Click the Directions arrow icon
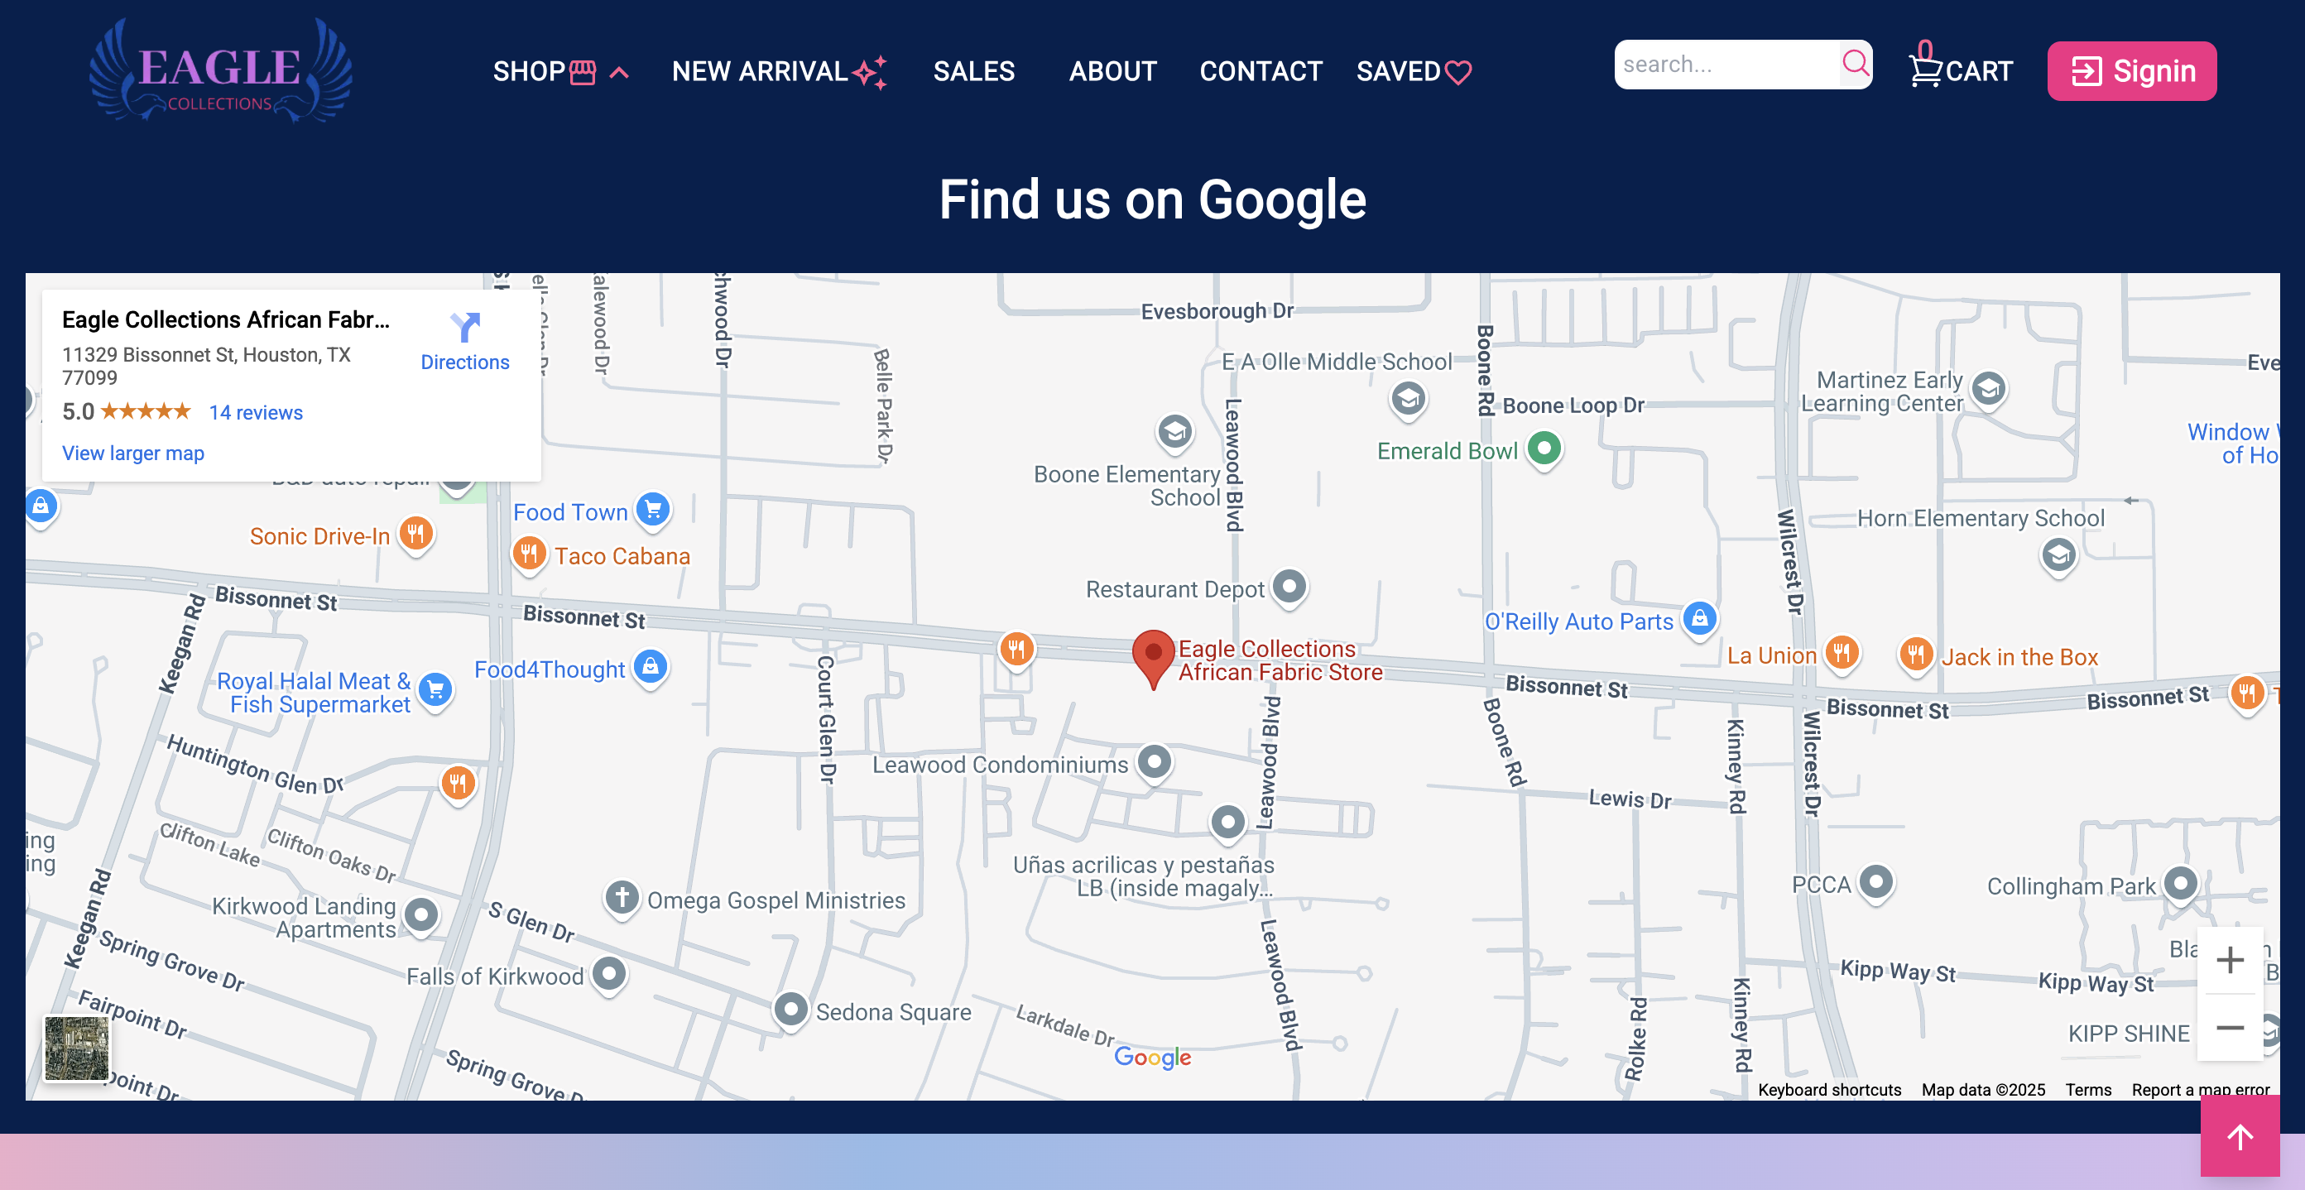This screenshot has height=1190, width=2305. [x=464, y=328]
